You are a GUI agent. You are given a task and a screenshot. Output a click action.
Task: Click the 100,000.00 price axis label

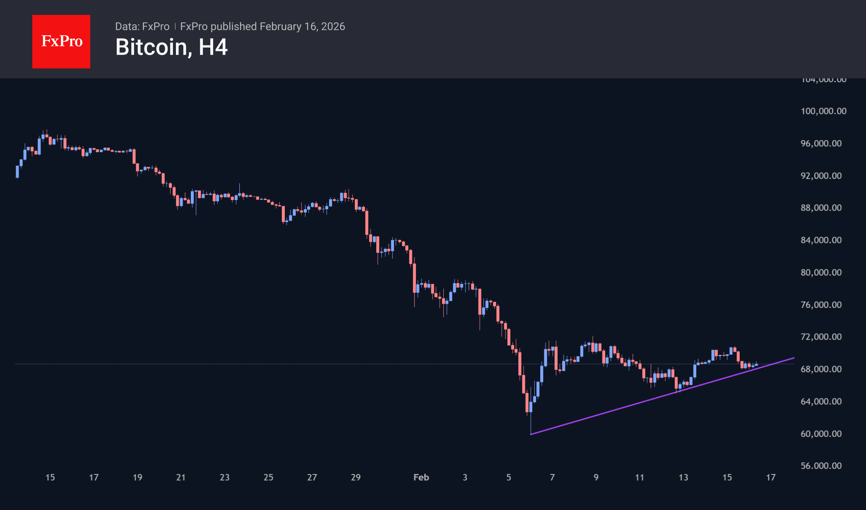823,111
